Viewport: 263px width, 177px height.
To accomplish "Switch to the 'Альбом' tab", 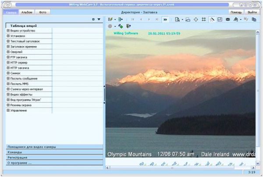I will click(x=27, y=12).
